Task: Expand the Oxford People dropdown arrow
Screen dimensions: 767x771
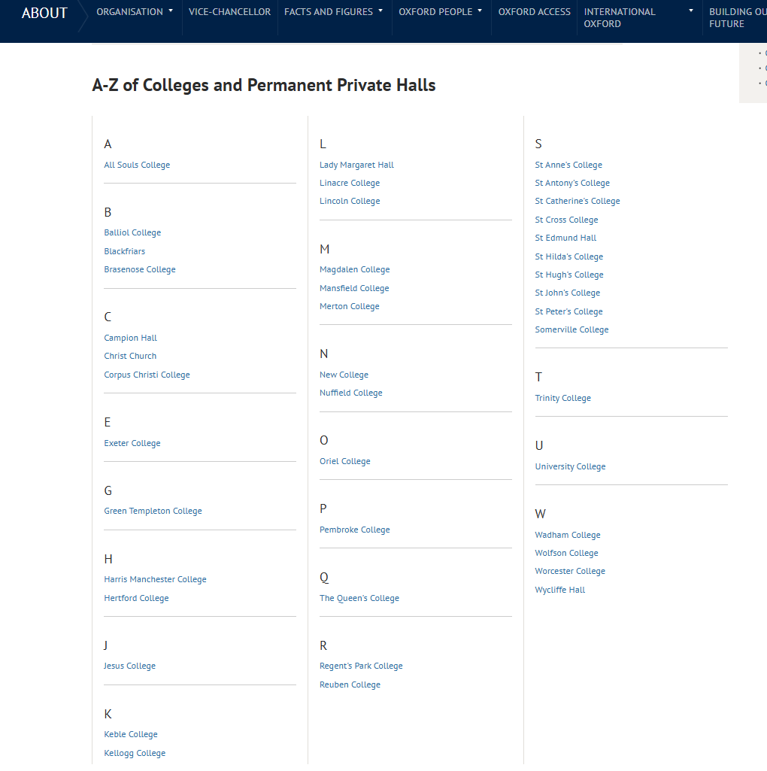Action: pyautogui.click(x=480, y=11)
